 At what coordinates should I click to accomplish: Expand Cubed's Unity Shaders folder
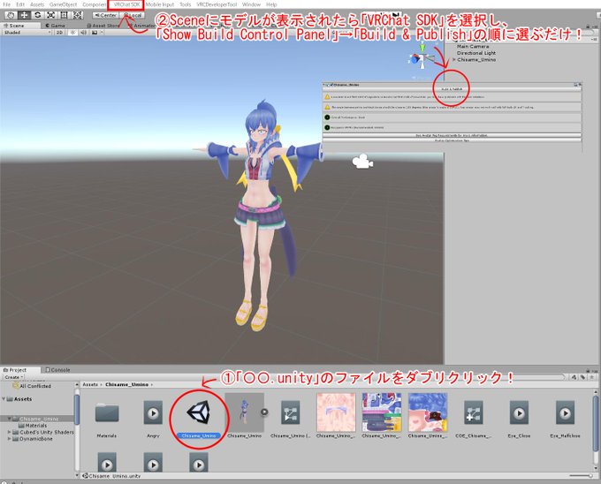coord(10,432)
